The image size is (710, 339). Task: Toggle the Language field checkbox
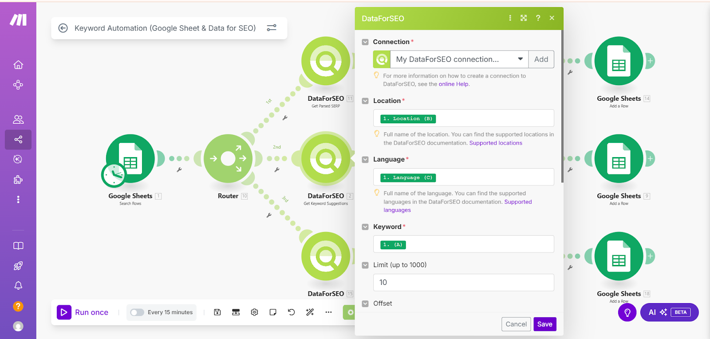pyautogui.click(x=365, y=160)
